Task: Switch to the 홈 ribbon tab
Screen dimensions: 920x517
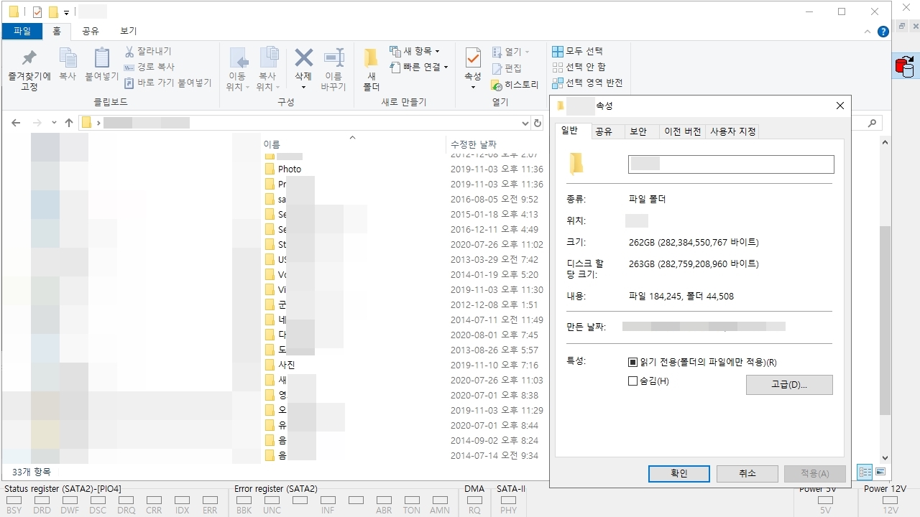Action: click(57, 32)
